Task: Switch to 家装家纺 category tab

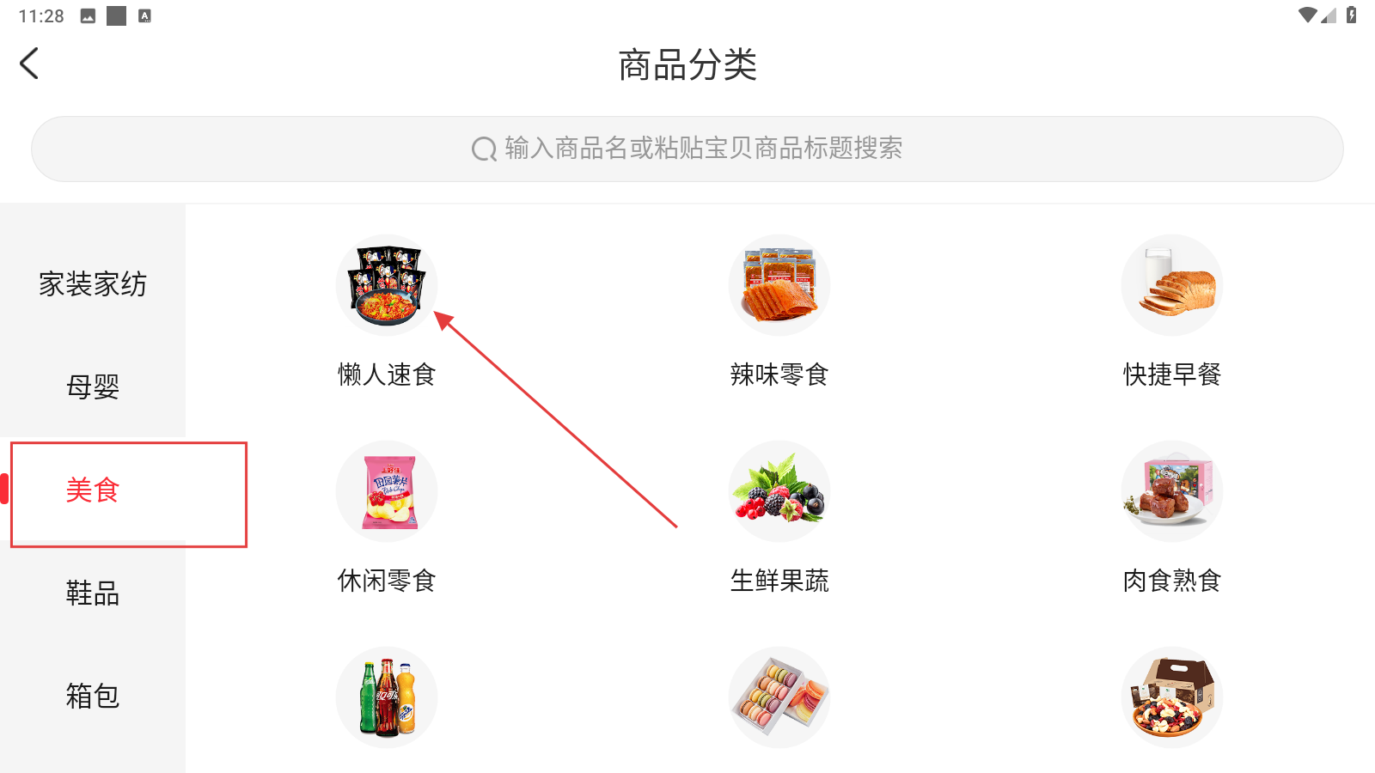Action: 93,283
